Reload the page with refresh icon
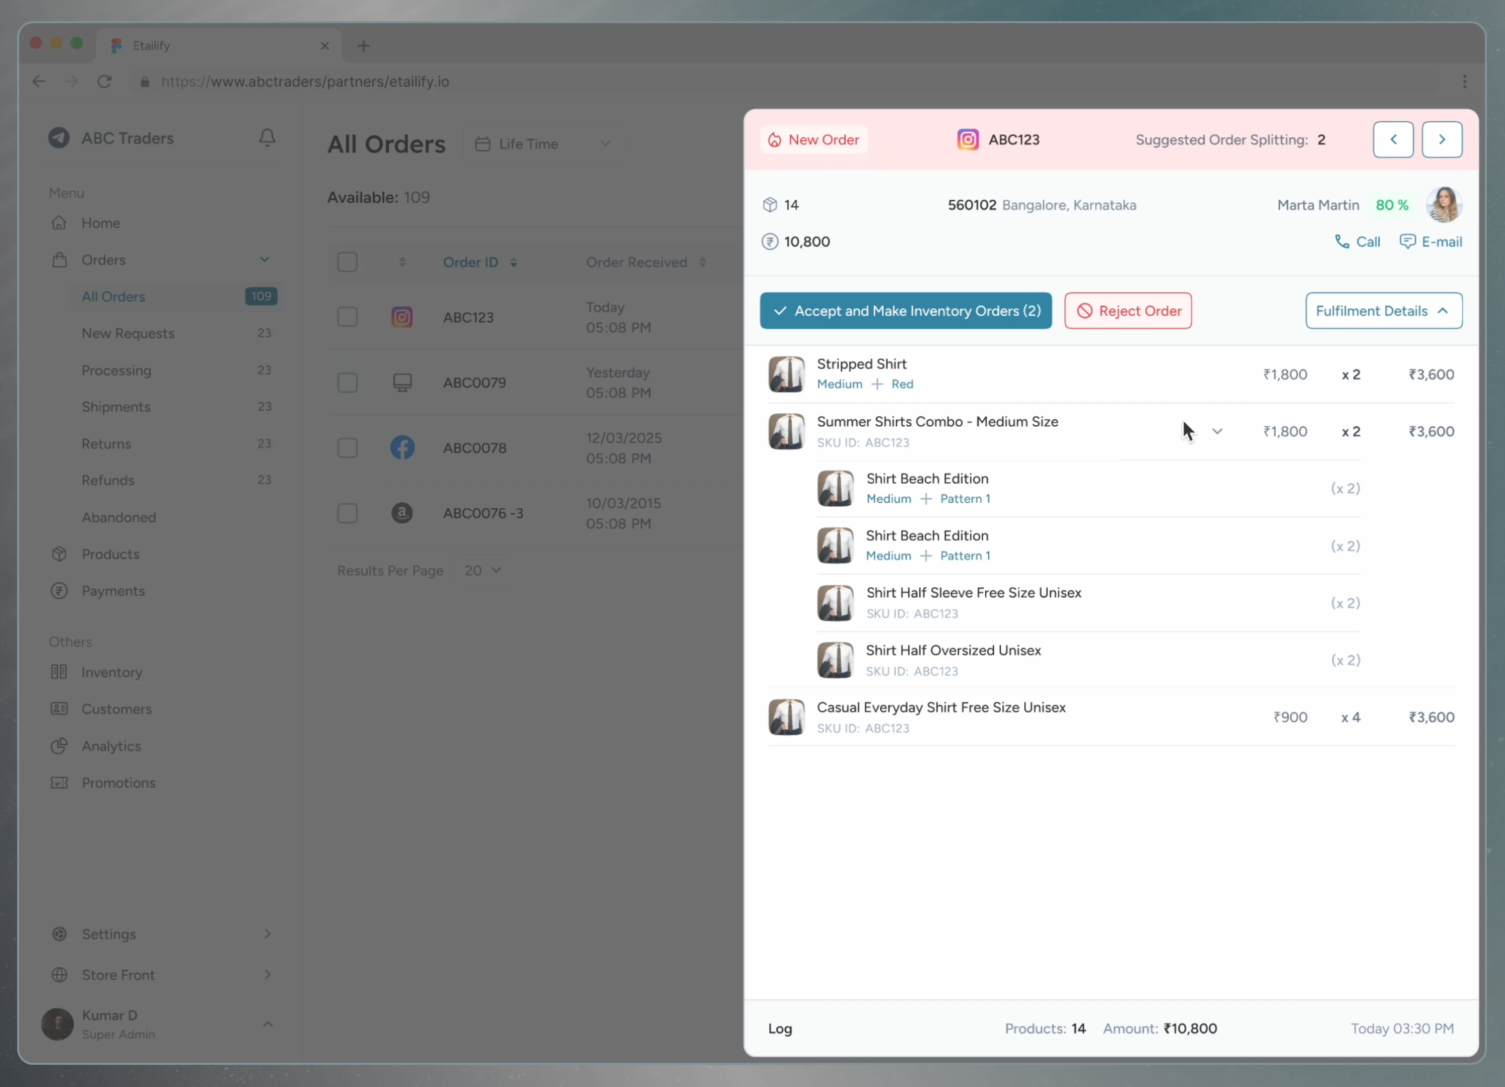1505x1087 pixels. point(104,82)
